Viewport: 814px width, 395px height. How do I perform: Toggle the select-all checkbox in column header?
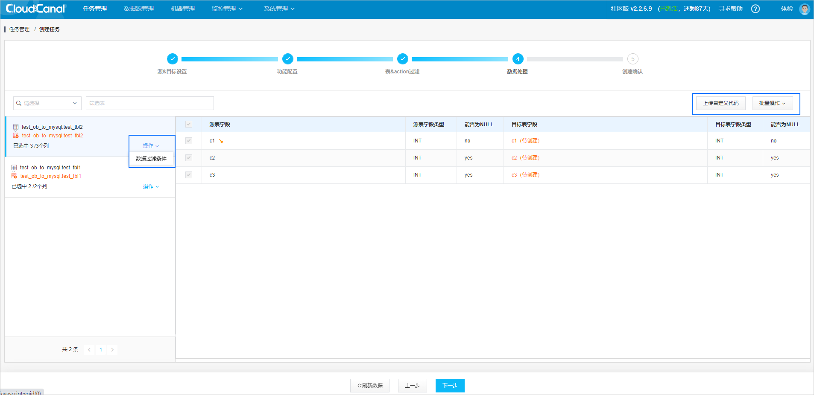coord(188,124)
